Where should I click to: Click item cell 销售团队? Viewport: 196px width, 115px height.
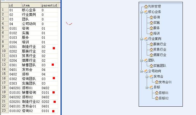point(31,65)
